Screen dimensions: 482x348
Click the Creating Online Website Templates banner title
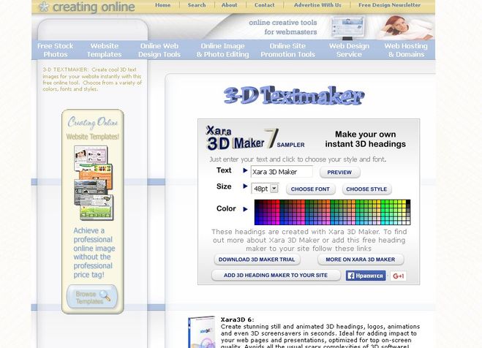93,129
